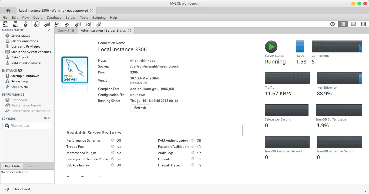Open the home screen tab icon
Screen dimensions: 369x194
(8, 11)
